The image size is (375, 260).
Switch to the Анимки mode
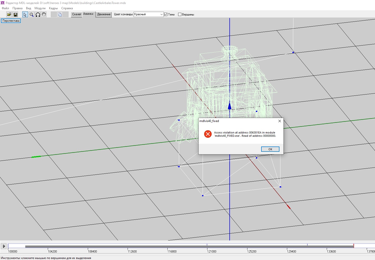pyautogui.click(x=88, y=14)
